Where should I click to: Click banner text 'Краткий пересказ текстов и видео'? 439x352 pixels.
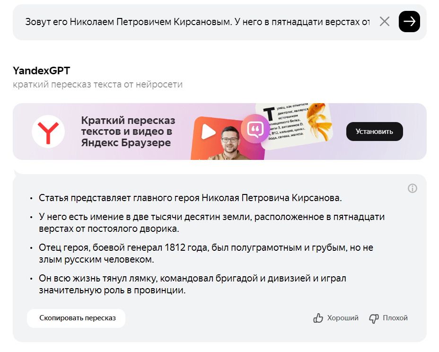pyautogui.click(x=128, y=132)
